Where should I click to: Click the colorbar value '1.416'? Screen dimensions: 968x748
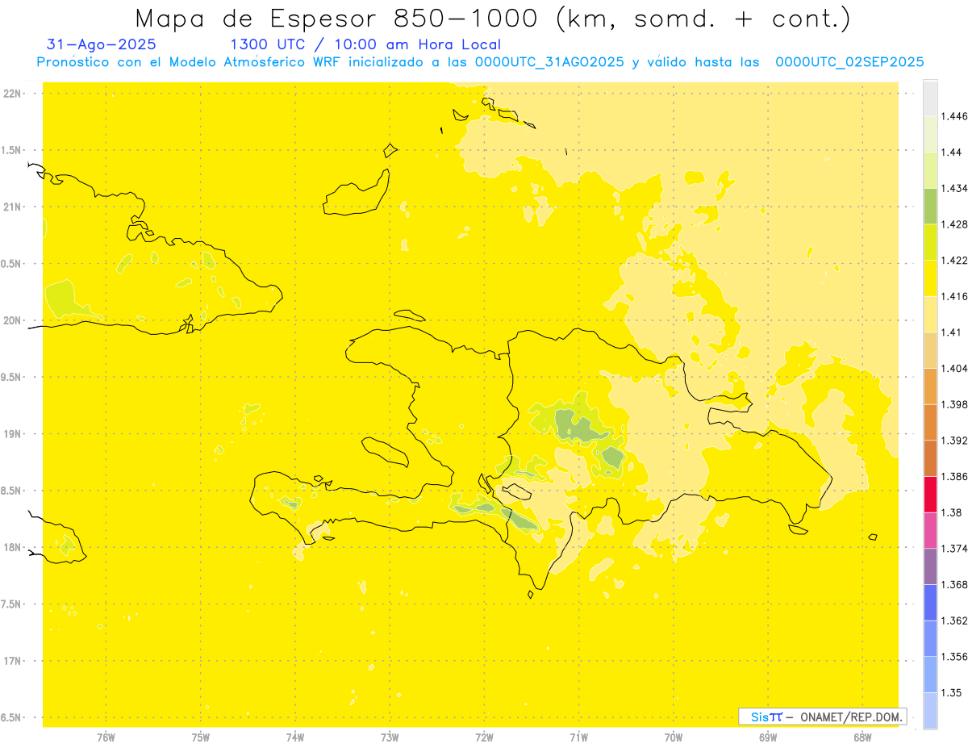pyautogui.click(x=954, y=296)
